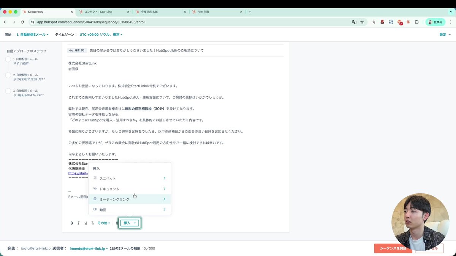Apply italic formatting in the email editor
The height and width of the screenshot is (256, 456).
[x=78, y=223]
